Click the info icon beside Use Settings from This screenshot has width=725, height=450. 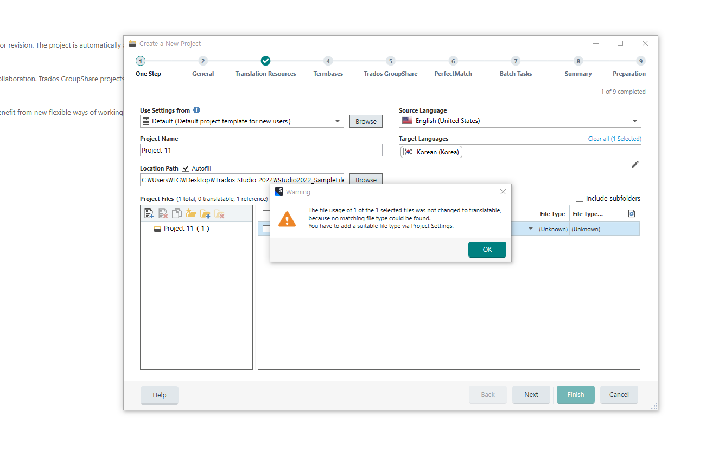[x=196, y=109]
